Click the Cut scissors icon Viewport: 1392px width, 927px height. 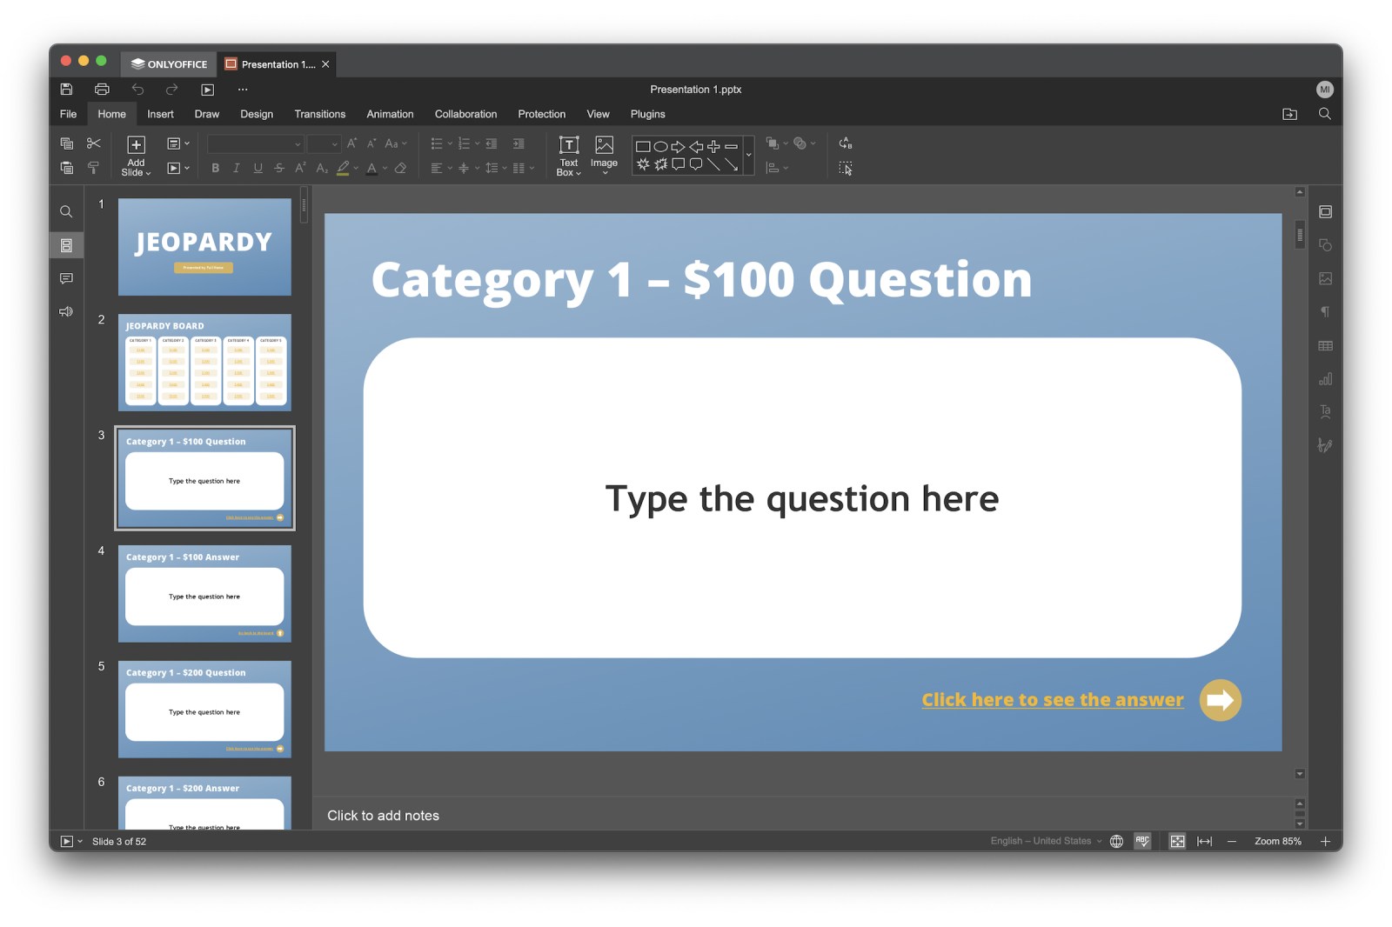point(94,143)
